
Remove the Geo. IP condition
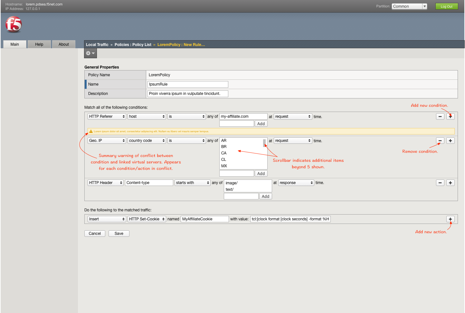(440, 141)
